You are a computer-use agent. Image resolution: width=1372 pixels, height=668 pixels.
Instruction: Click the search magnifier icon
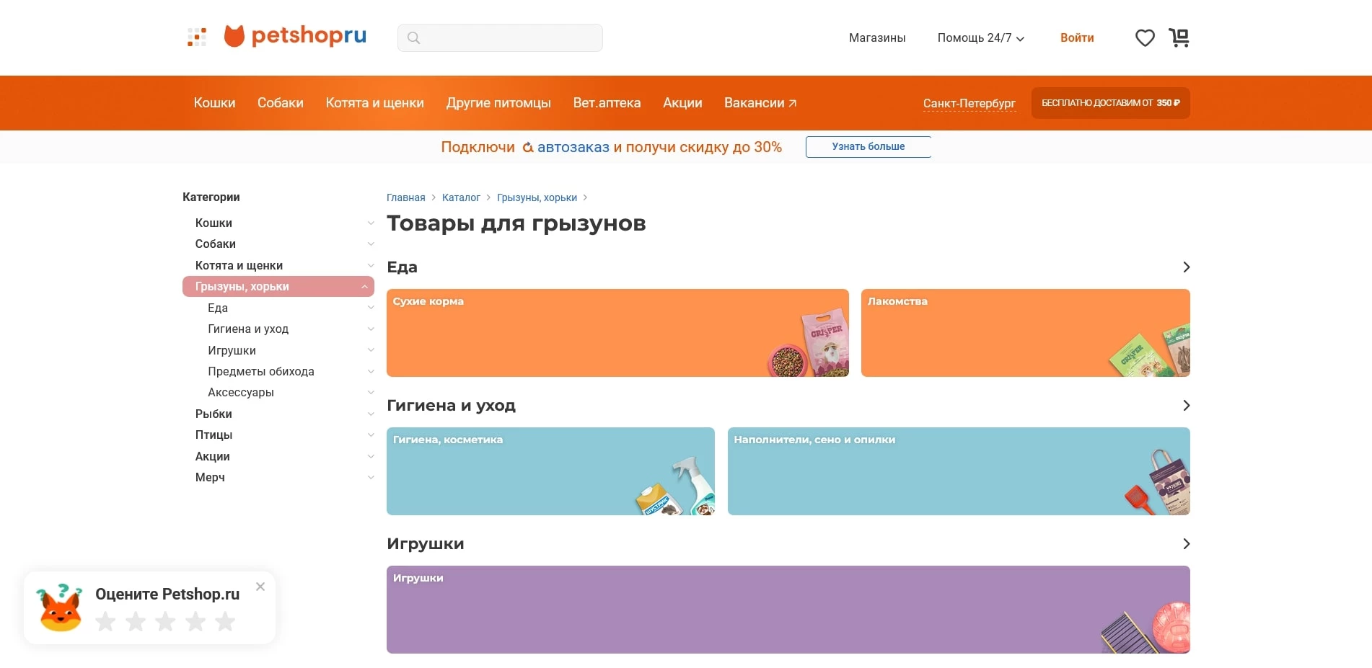(414, 37)
